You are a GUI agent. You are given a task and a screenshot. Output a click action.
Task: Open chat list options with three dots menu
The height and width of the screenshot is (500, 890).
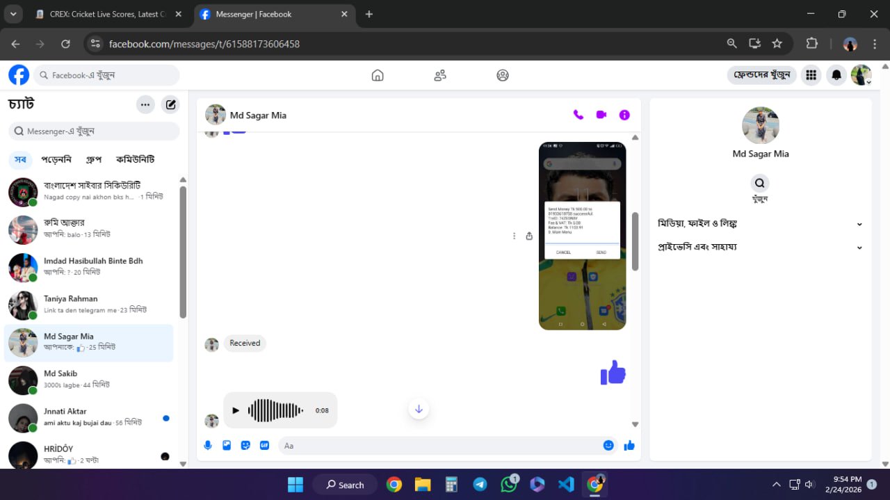[x=145, y=104]
